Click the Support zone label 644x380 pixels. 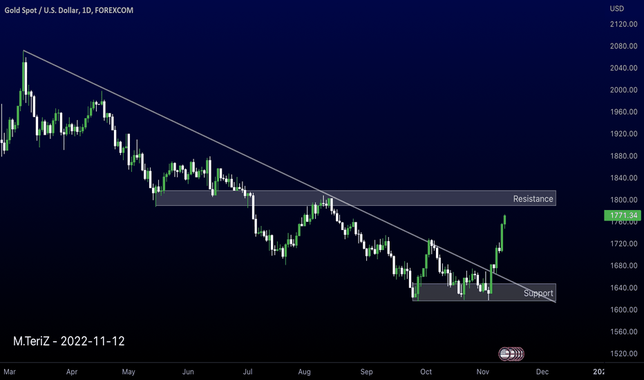[538, 294]
